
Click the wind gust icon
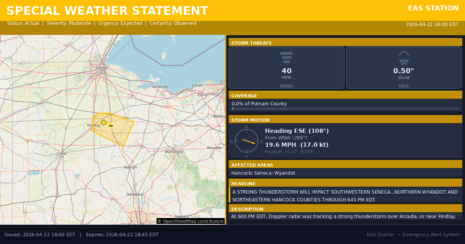[286, 57]
